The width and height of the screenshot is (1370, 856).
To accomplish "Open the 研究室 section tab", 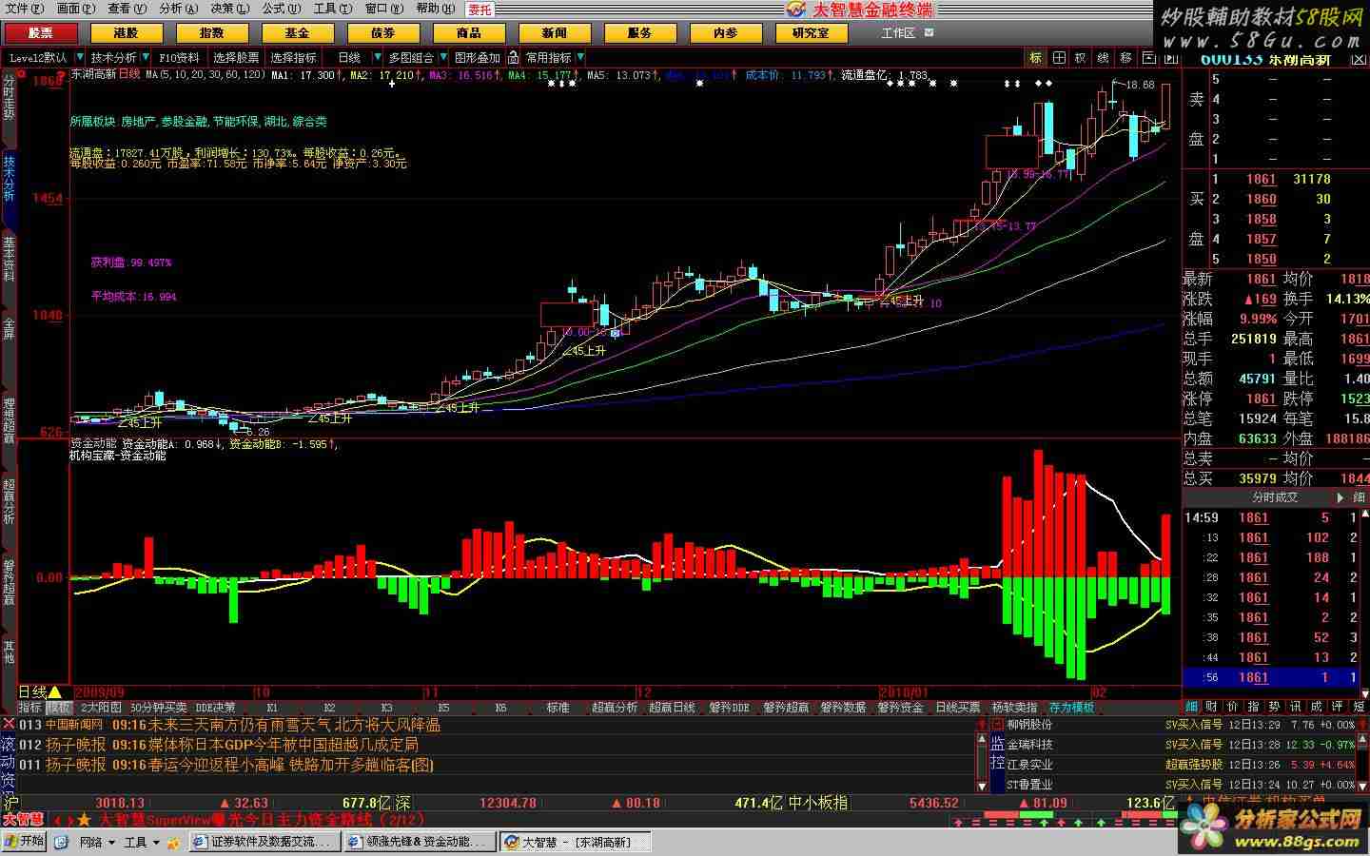I will click(811, 32).
